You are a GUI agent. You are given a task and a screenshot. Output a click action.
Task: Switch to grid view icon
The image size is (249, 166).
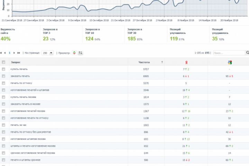tap(80, 53)
